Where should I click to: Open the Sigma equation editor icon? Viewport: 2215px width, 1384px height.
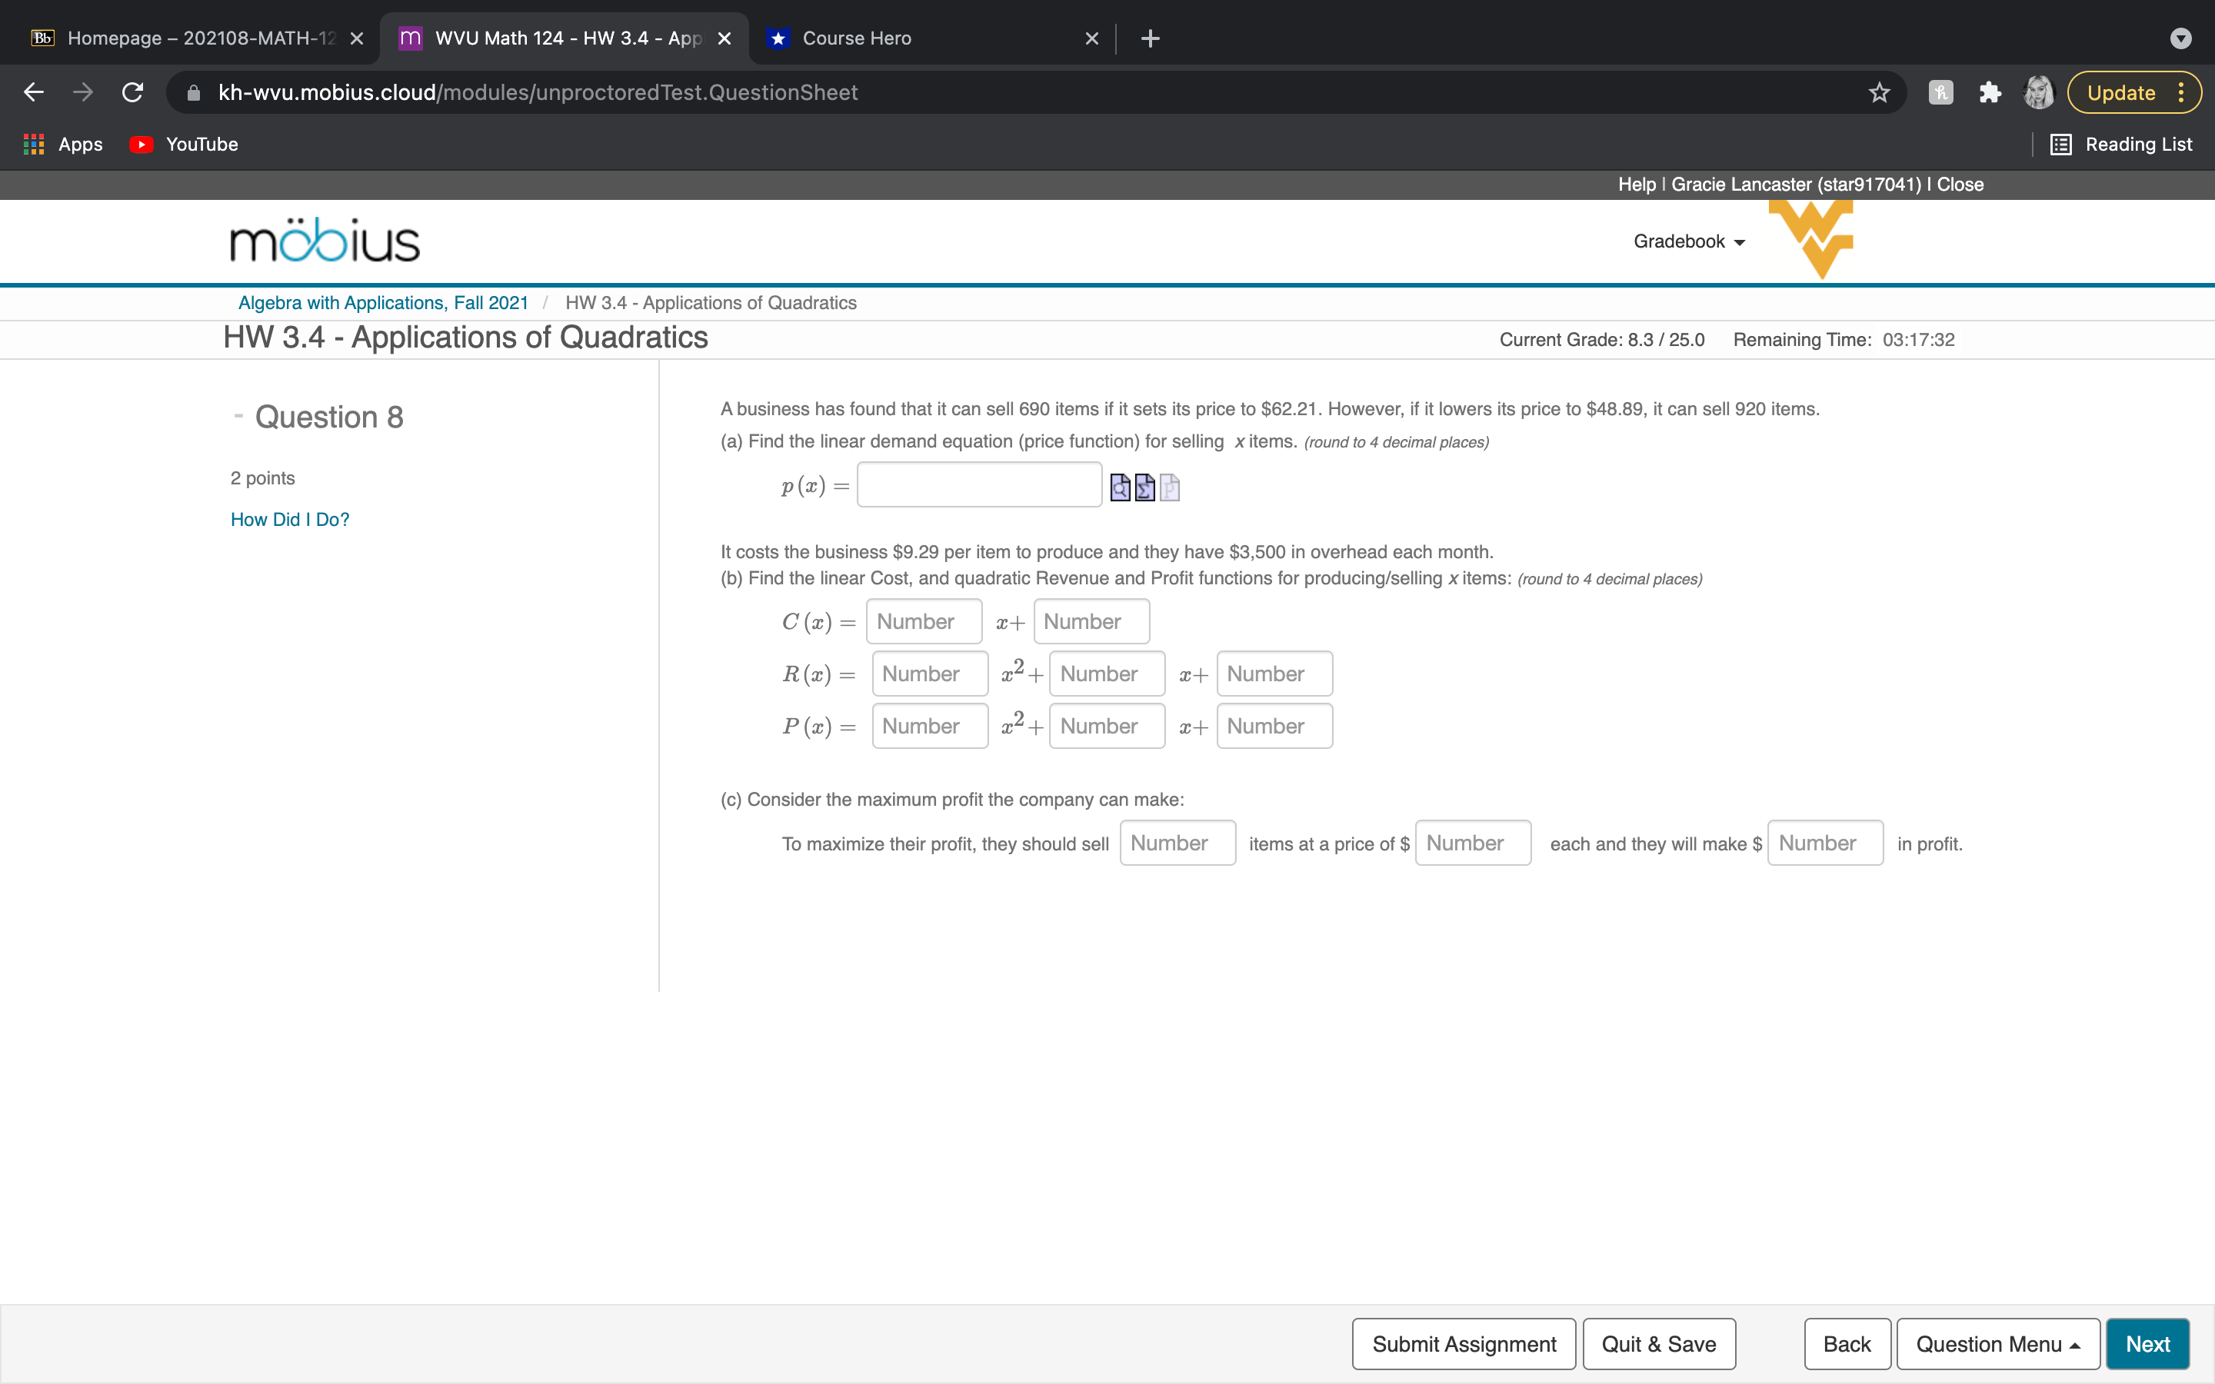(1144, 488)
